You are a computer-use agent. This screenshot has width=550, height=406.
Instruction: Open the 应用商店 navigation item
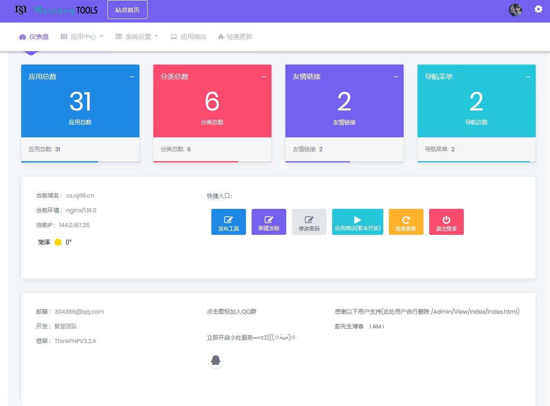(x=188, y=37)
